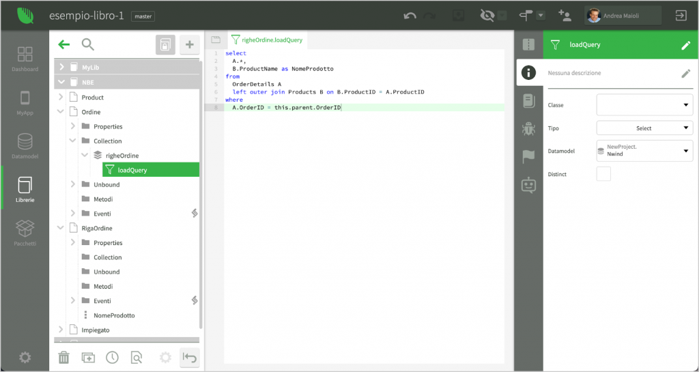Collapse the NBE library
Screen dimensions: 699x372
(x=61, y=82)
